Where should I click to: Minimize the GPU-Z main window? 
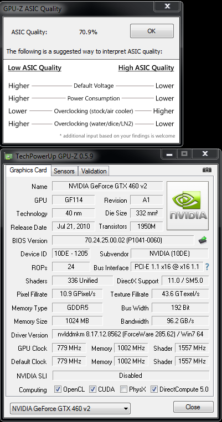pyautogui.click(x=169, y=154)
